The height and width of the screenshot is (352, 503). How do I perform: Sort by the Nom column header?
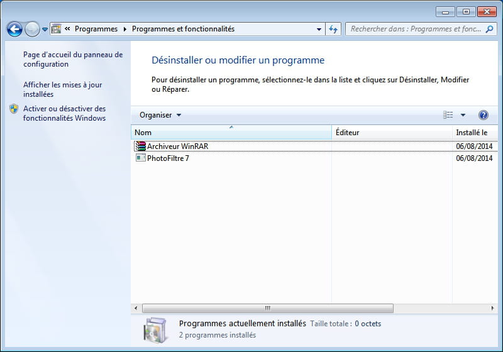point(231,133)
